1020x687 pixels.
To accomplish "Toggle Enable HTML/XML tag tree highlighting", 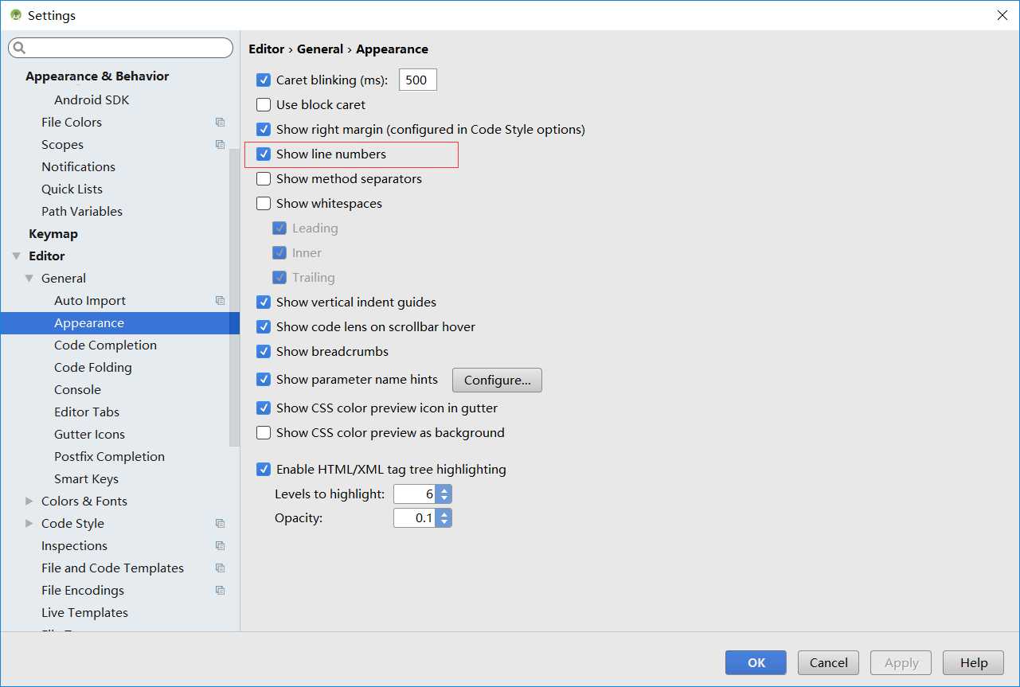I will click(x=264, y=470).
